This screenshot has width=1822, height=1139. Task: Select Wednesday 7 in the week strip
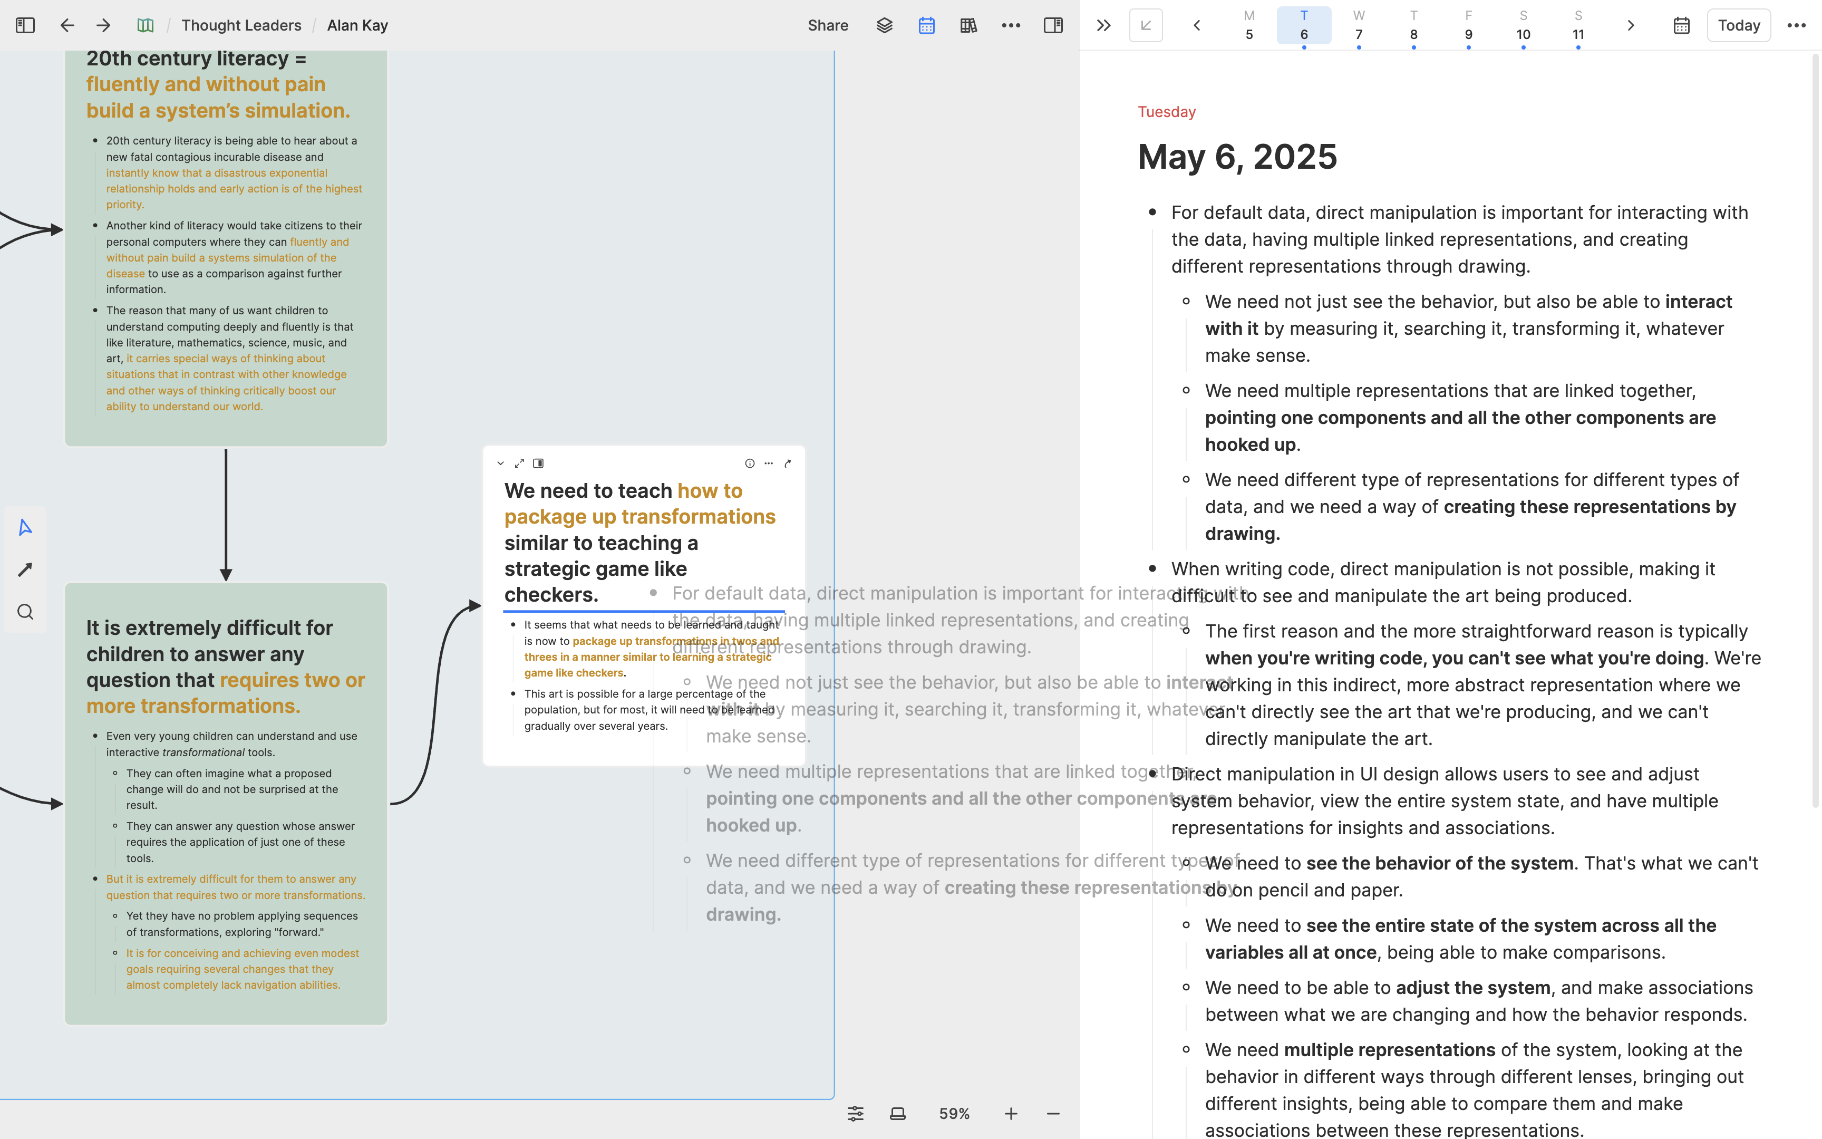tap(1358, 26)
